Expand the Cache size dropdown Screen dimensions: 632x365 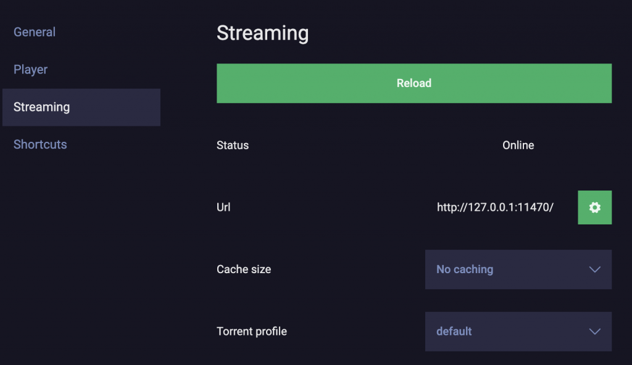pyautogui.click(x=518, y=269)
